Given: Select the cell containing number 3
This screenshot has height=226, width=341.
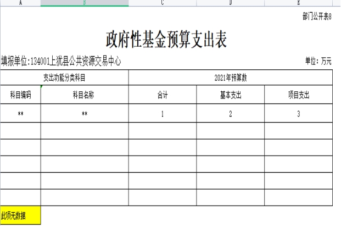Looking at the screenshot, I should (x=298, y=114).
